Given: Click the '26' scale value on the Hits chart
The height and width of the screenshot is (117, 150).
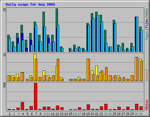Looking at the screenshot, I should point(4,10).
